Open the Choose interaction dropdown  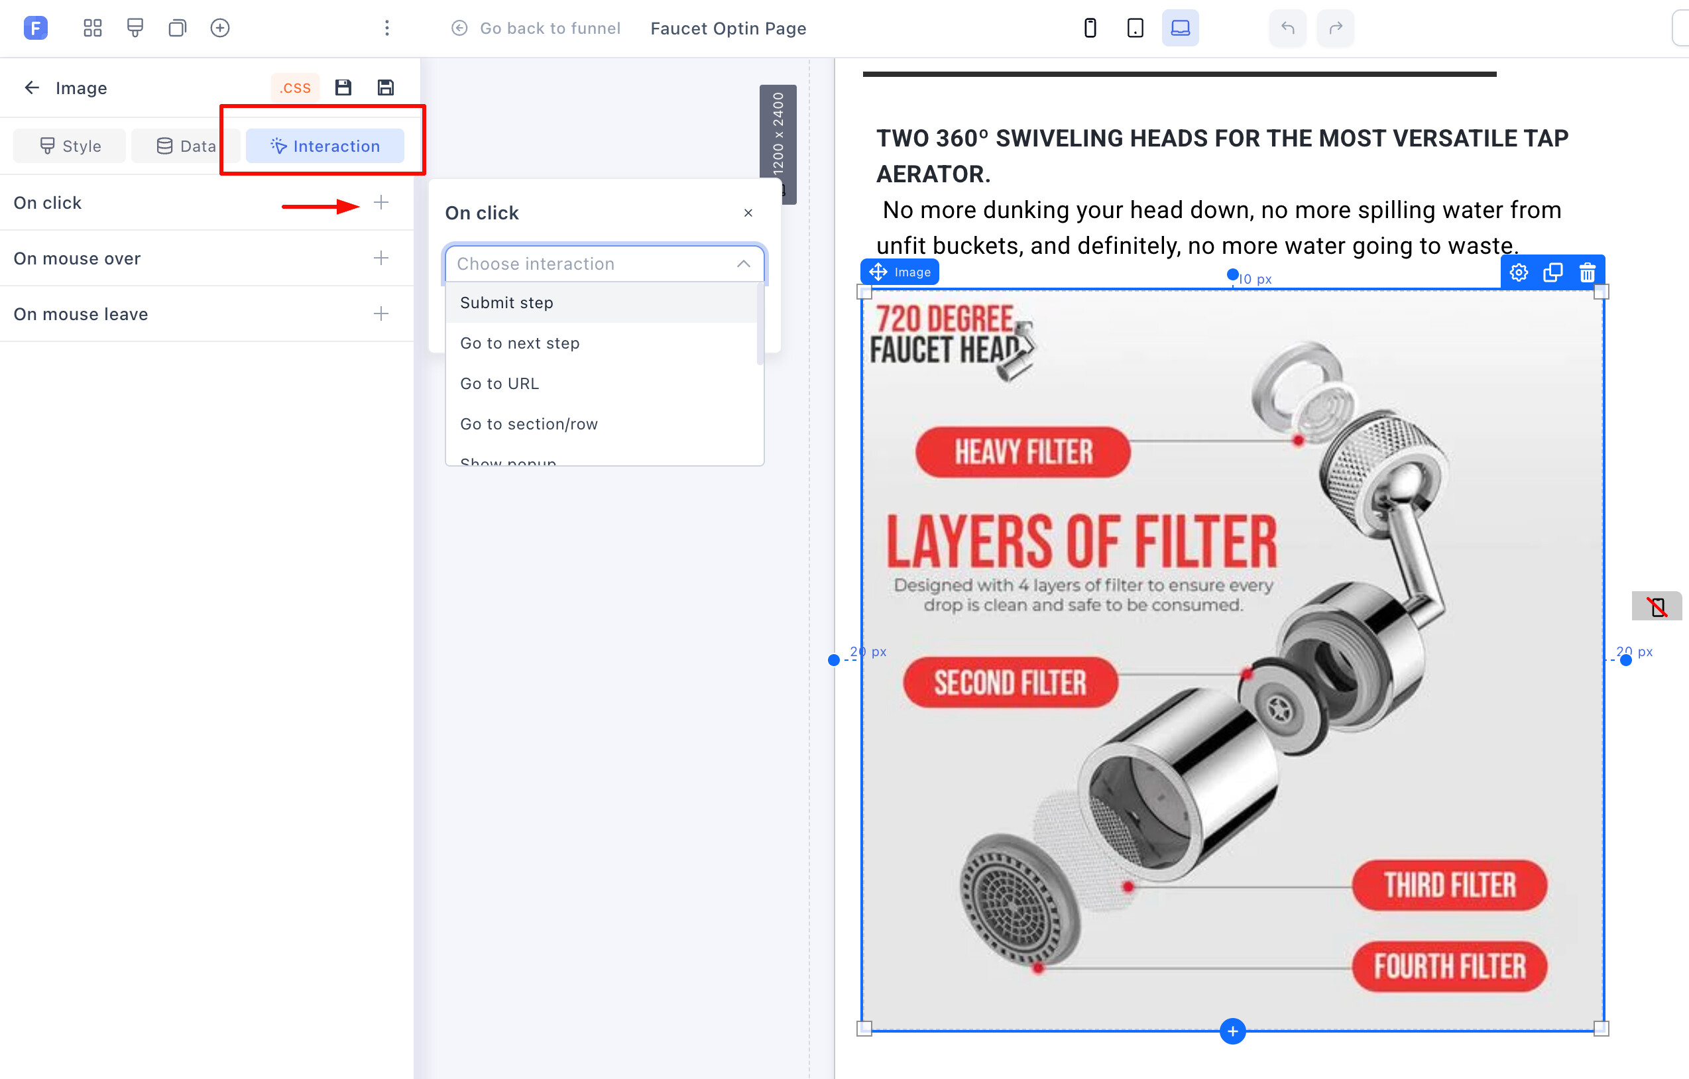[x=605, y=264]
